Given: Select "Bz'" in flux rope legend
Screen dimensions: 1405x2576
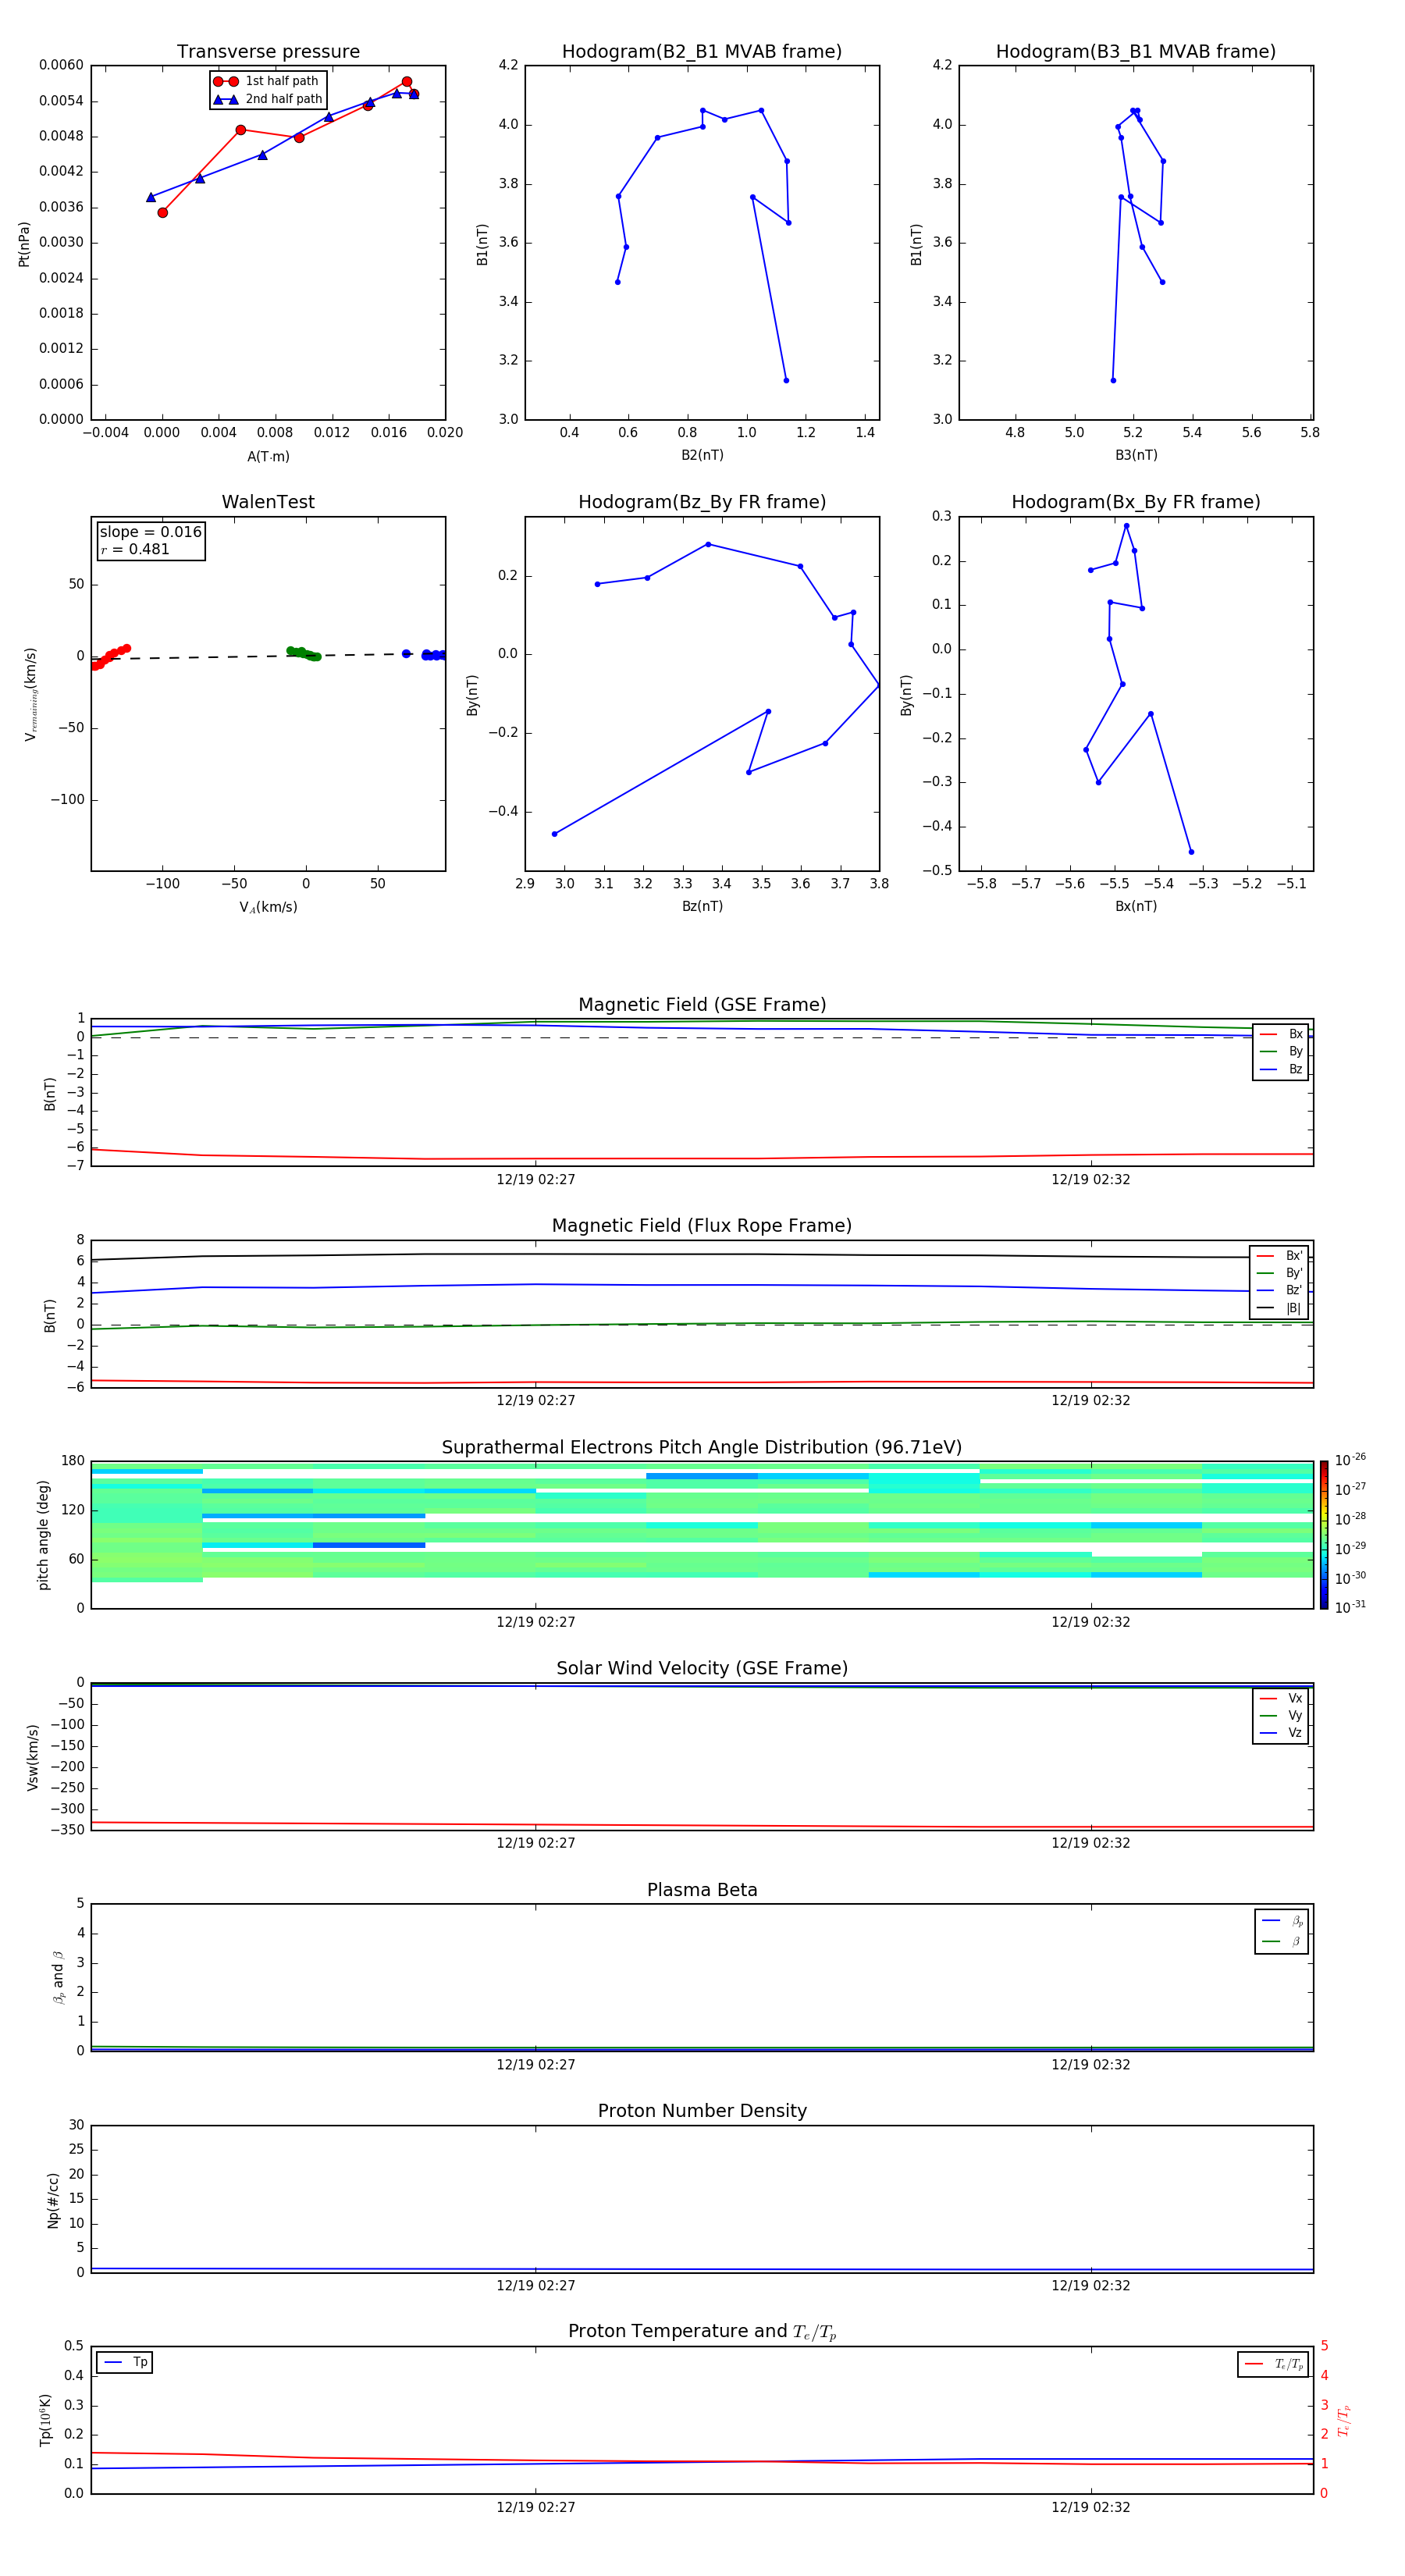Looking at the screenshot, I should click(1280, 1291).
